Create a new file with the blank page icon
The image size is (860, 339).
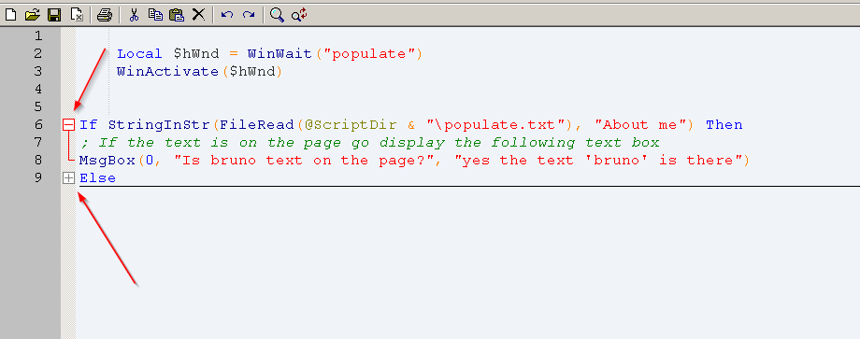click(11, 15)
